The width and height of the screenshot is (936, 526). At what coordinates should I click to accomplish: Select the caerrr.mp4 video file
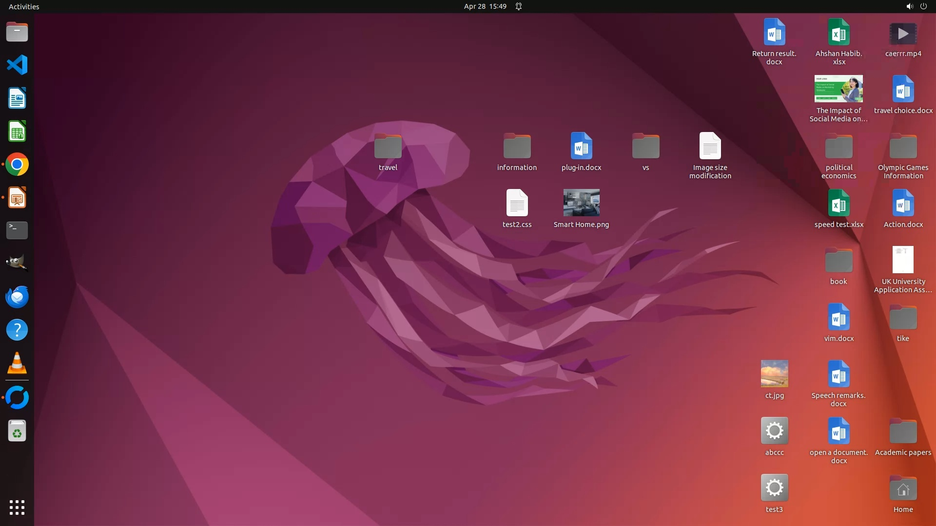click(903, 34)
